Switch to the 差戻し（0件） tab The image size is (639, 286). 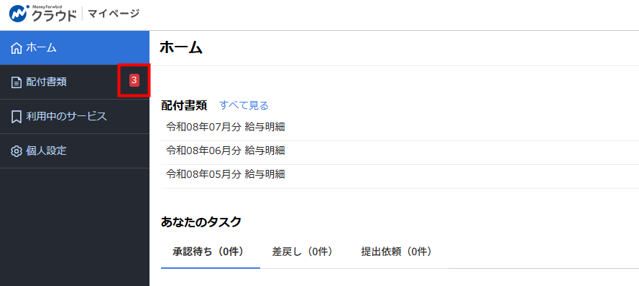pyautogui.click(x=303, y=252)
